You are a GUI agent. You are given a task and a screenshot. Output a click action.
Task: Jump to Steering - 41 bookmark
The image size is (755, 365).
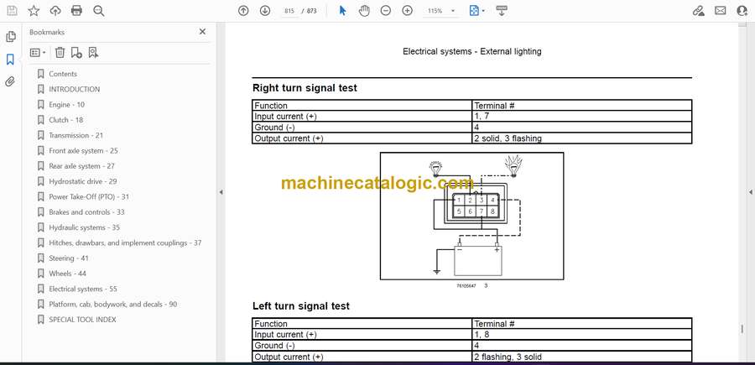tap(69, 258)
